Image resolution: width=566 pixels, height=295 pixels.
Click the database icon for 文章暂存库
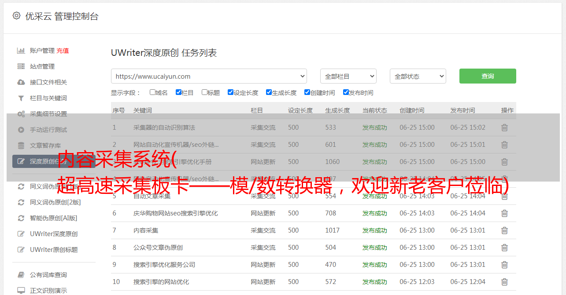(x=21, y=146)
